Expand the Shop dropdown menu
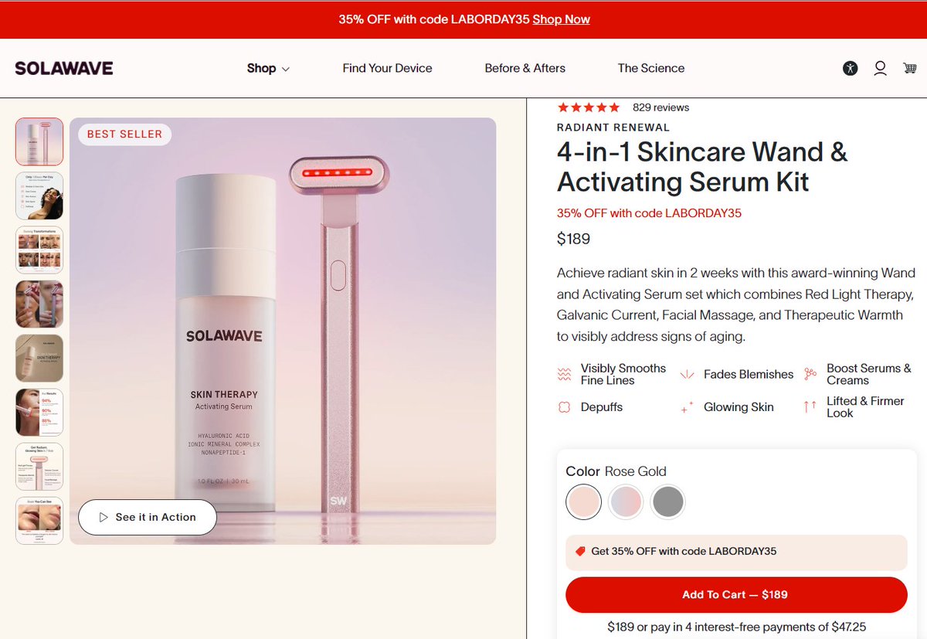The width and height of the screenshot is (927, 639). click(268, 68)
